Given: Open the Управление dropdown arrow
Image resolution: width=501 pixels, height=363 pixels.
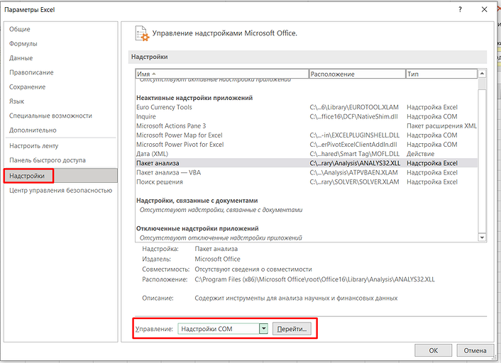Looking at the screenshot, I should [x=263, y=329].
